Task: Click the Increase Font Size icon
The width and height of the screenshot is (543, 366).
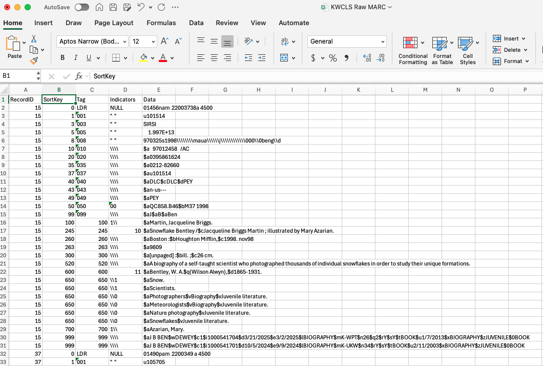Action: coord(164,41)
